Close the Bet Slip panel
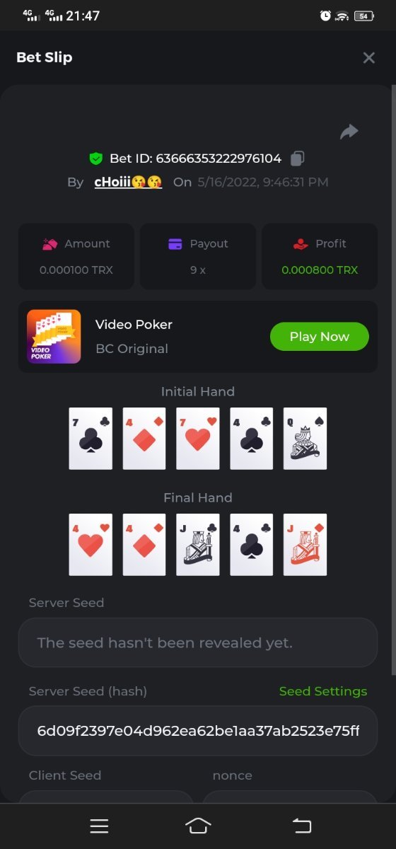Screen dimensions: 396x849 click(368, 58)
